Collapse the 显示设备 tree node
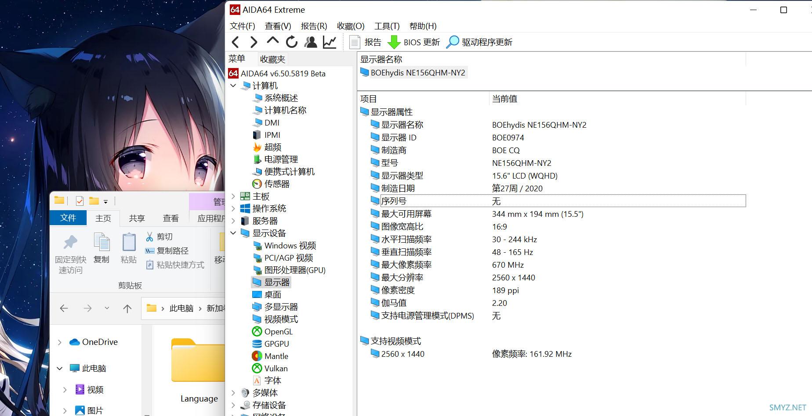Viewport: 812px width, 416px height. 233,233
